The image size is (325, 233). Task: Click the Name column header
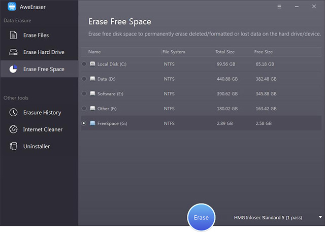coord(94,52)
